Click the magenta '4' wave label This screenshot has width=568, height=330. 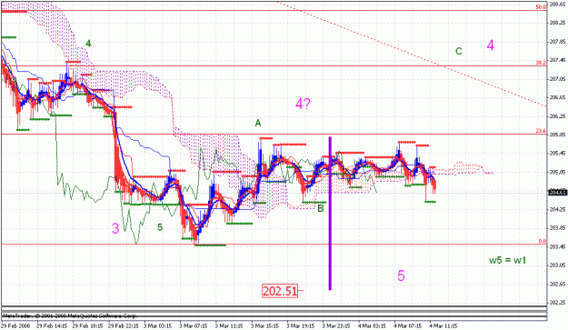click(x=490, y=45)
